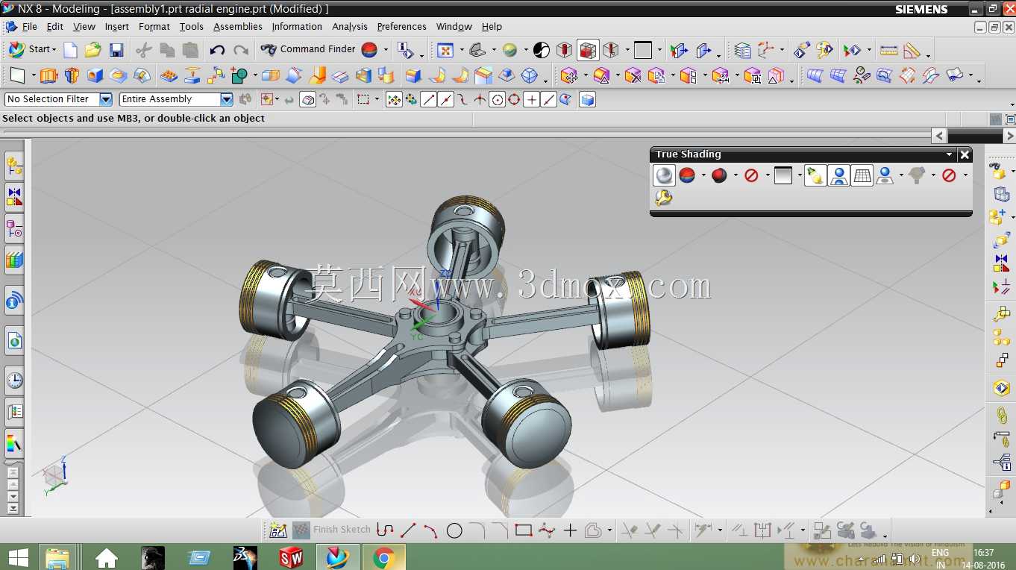This screenshot has width=1016, height=570.
Task: Open a file using the folder icon
Action: (x=92, y=50)
